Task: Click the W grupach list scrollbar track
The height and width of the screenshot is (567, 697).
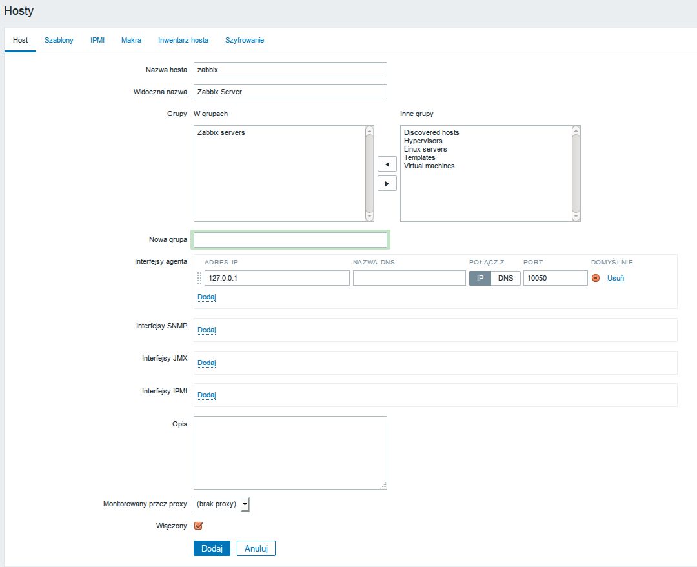Action: [x=369, y=174]
